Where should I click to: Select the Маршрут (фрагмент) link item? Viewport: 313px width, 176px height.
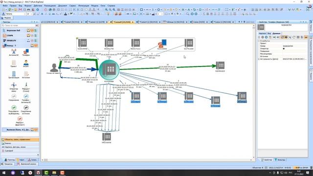click(20, 121)
